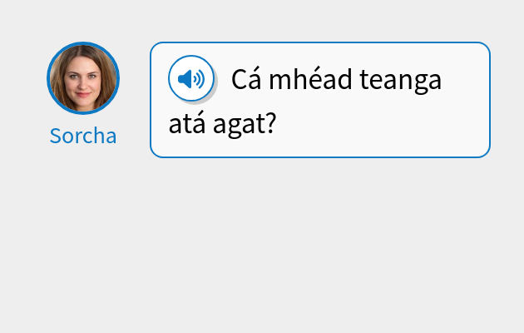Viewport: 524px width, 333px height.
Task: Click the letter "S" in Sorcha
Action: pos(56,136)
